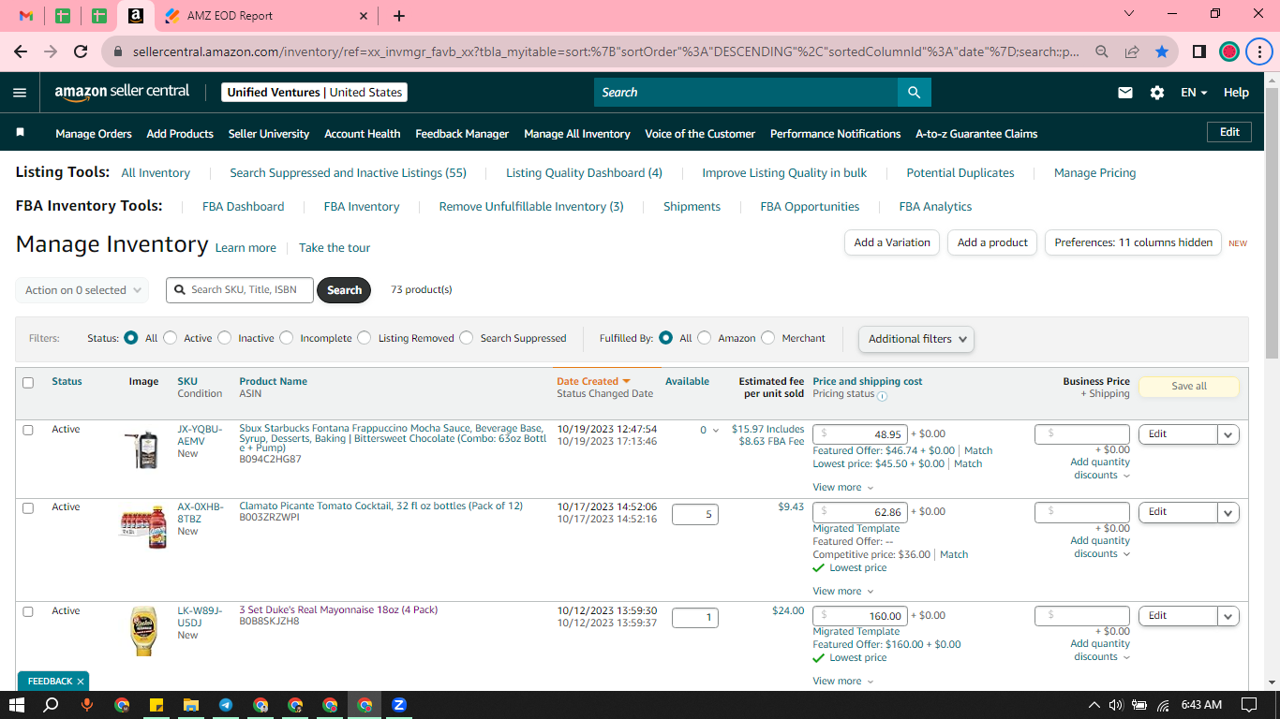Click the taskbar volume icon
This screenshot has height=719, width=1280.
(x=1116, y=705)
